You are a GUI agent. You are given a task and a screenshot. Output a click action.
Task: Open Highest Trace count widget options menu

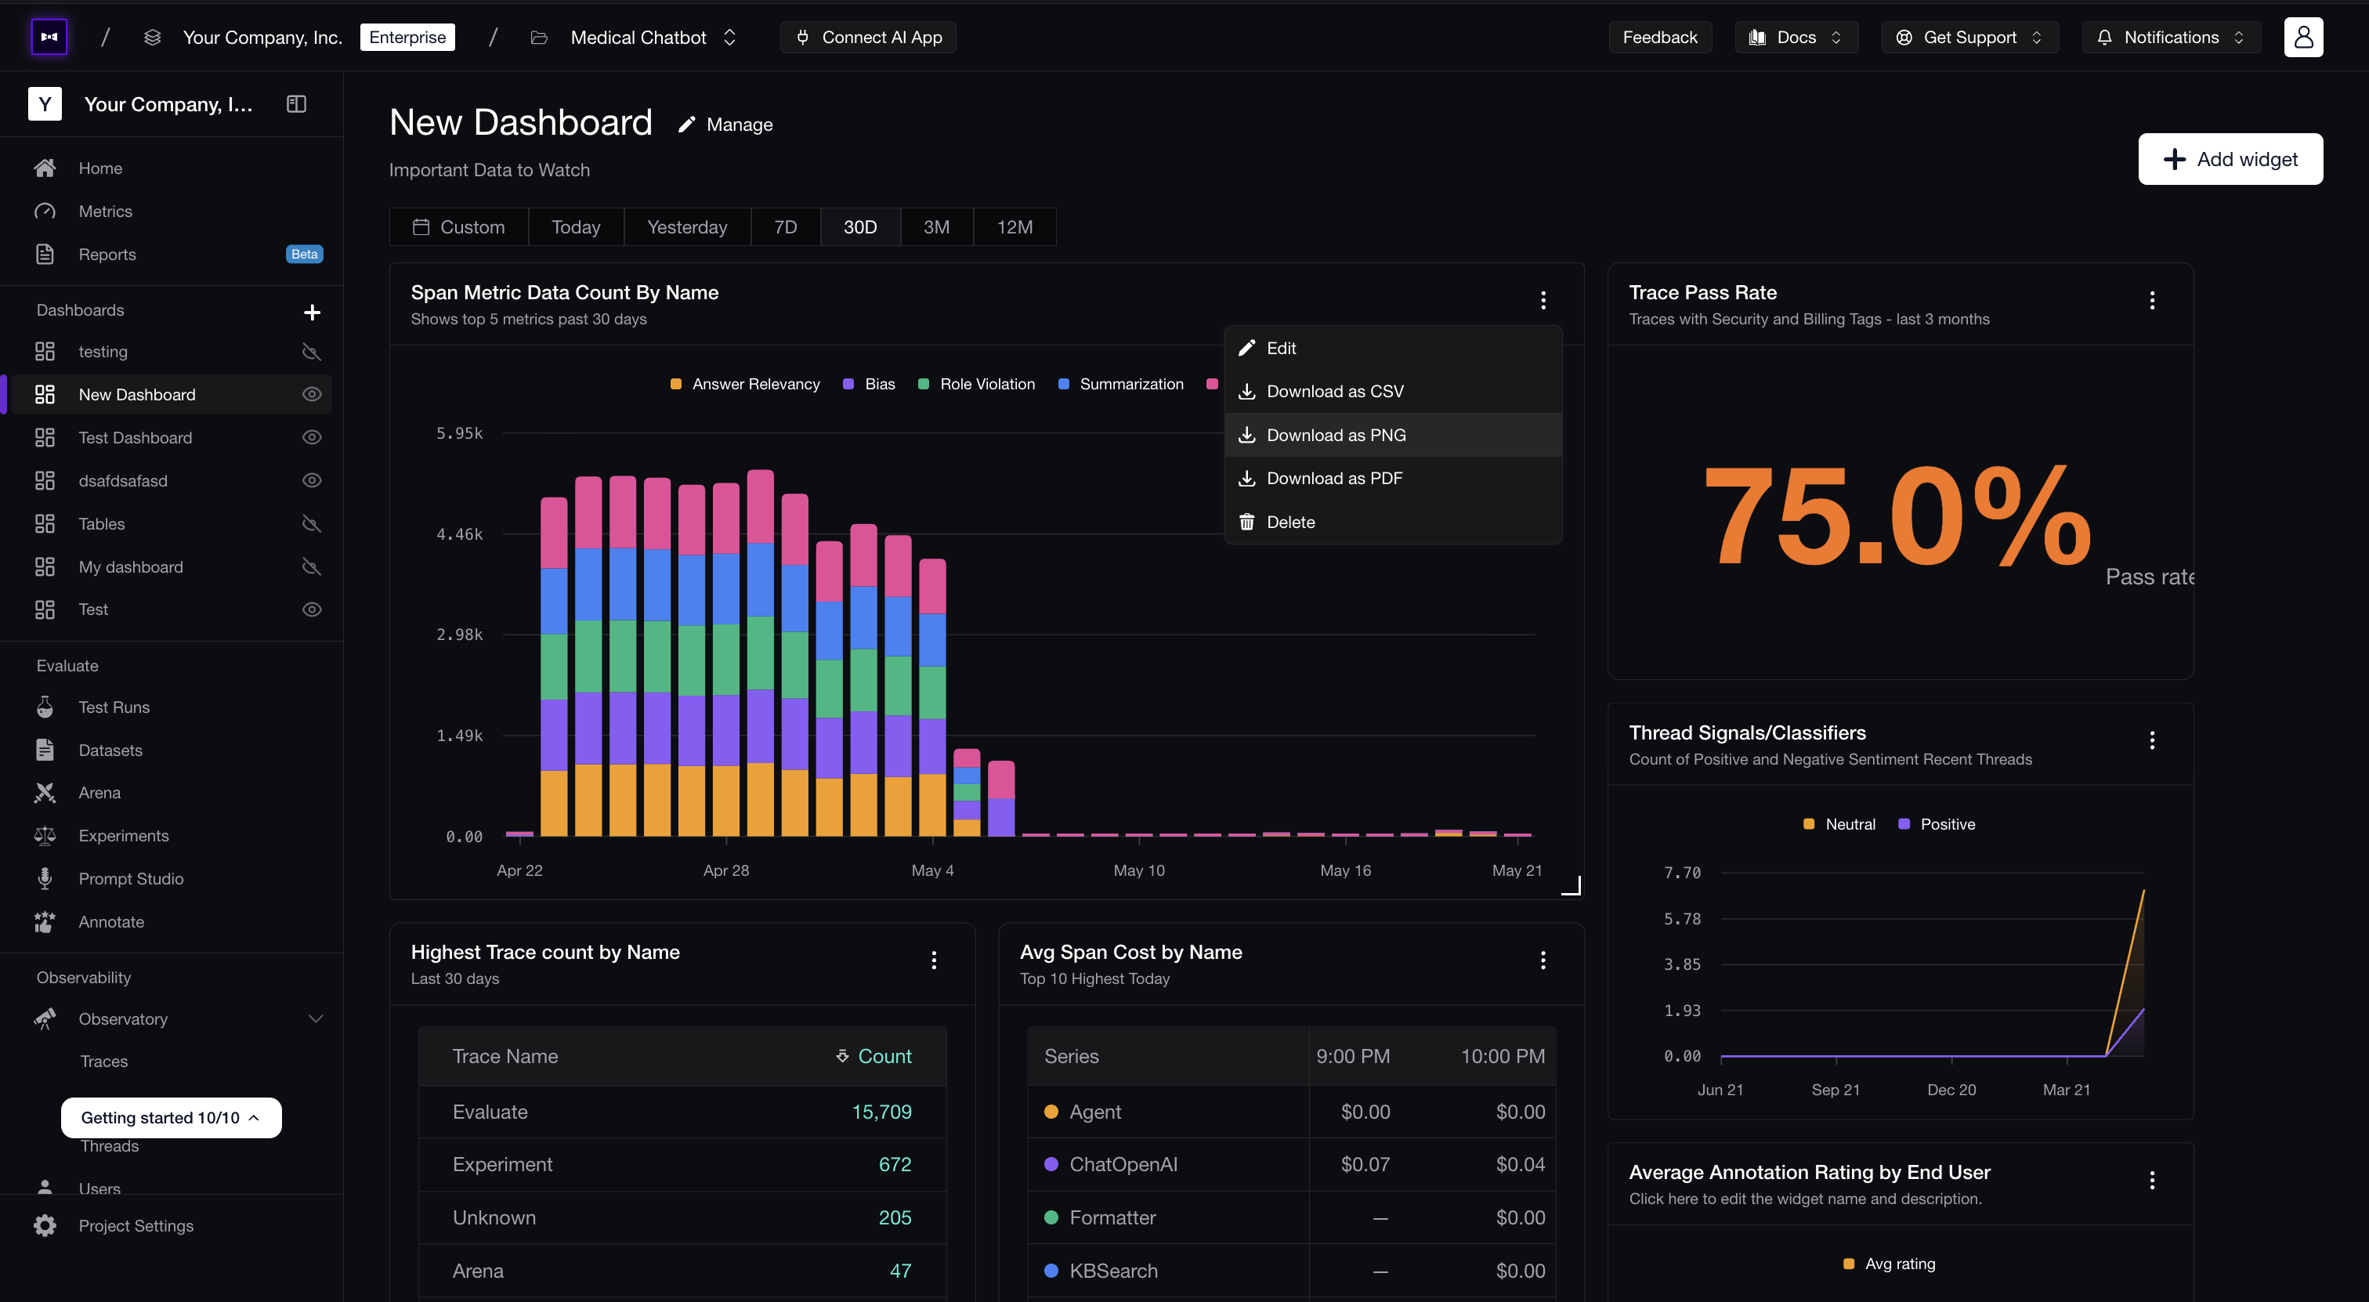[x=934, y=960]
